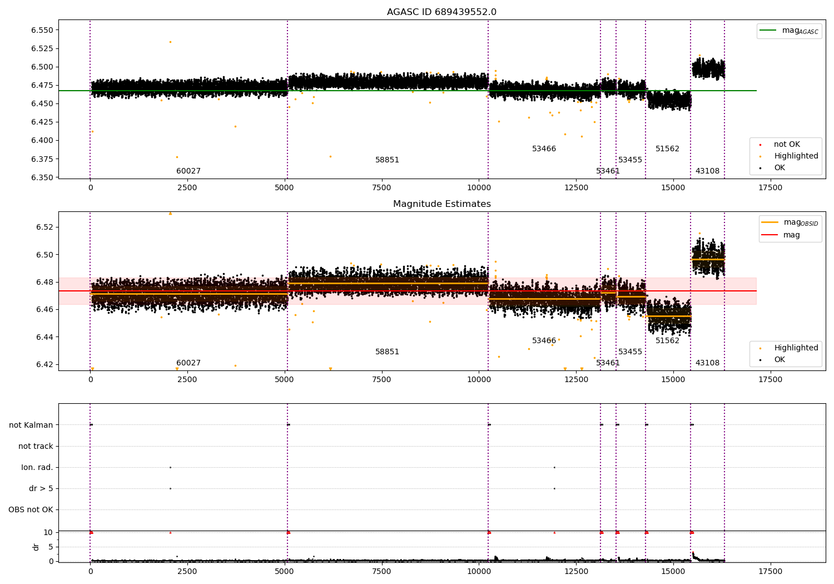Select OBSID label 43108 in the top plot

point(707,171)
